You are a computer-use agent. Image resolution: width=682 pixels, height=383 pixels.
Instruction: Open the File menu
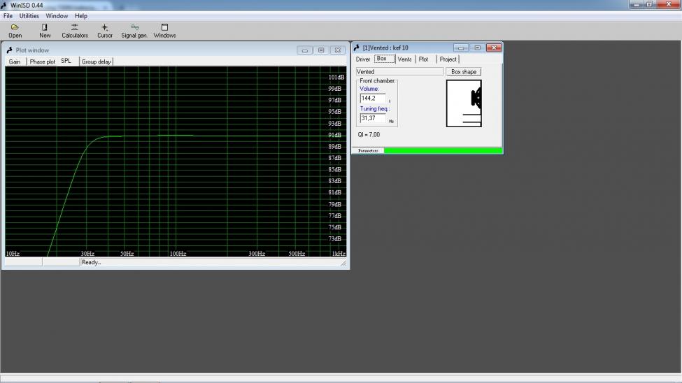click(x=8, y=15)
